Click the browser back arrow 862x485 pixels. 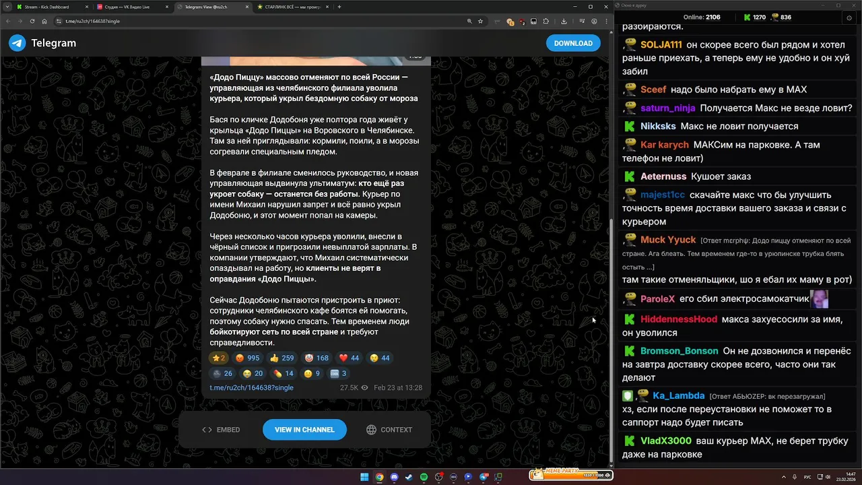coord(7,21)
